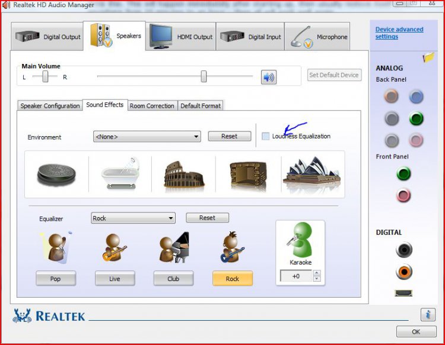The image size is (445, 345).
Task: Switch to the Speakers device tab
Action: coord(115,36)
